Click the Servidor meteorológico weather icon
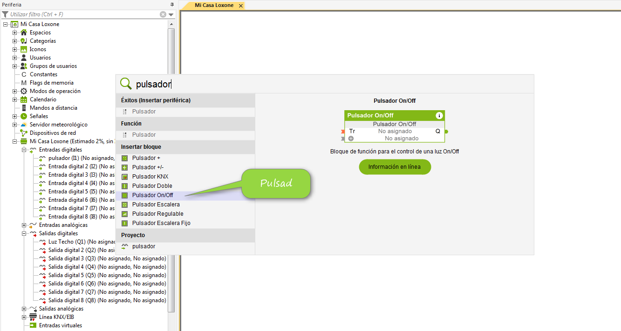The image size is (621, 331). pos(24,125)
